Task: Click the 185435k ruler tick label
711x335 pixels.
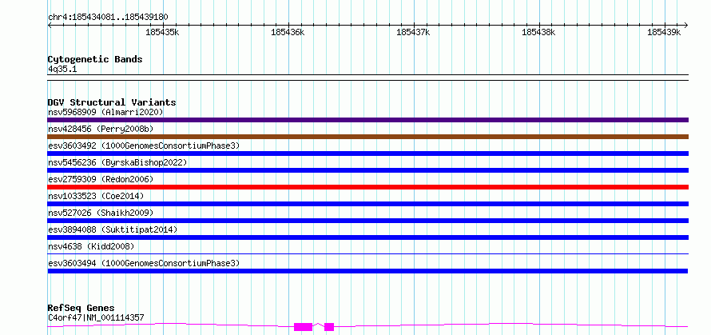Action: tap(162, 32)
